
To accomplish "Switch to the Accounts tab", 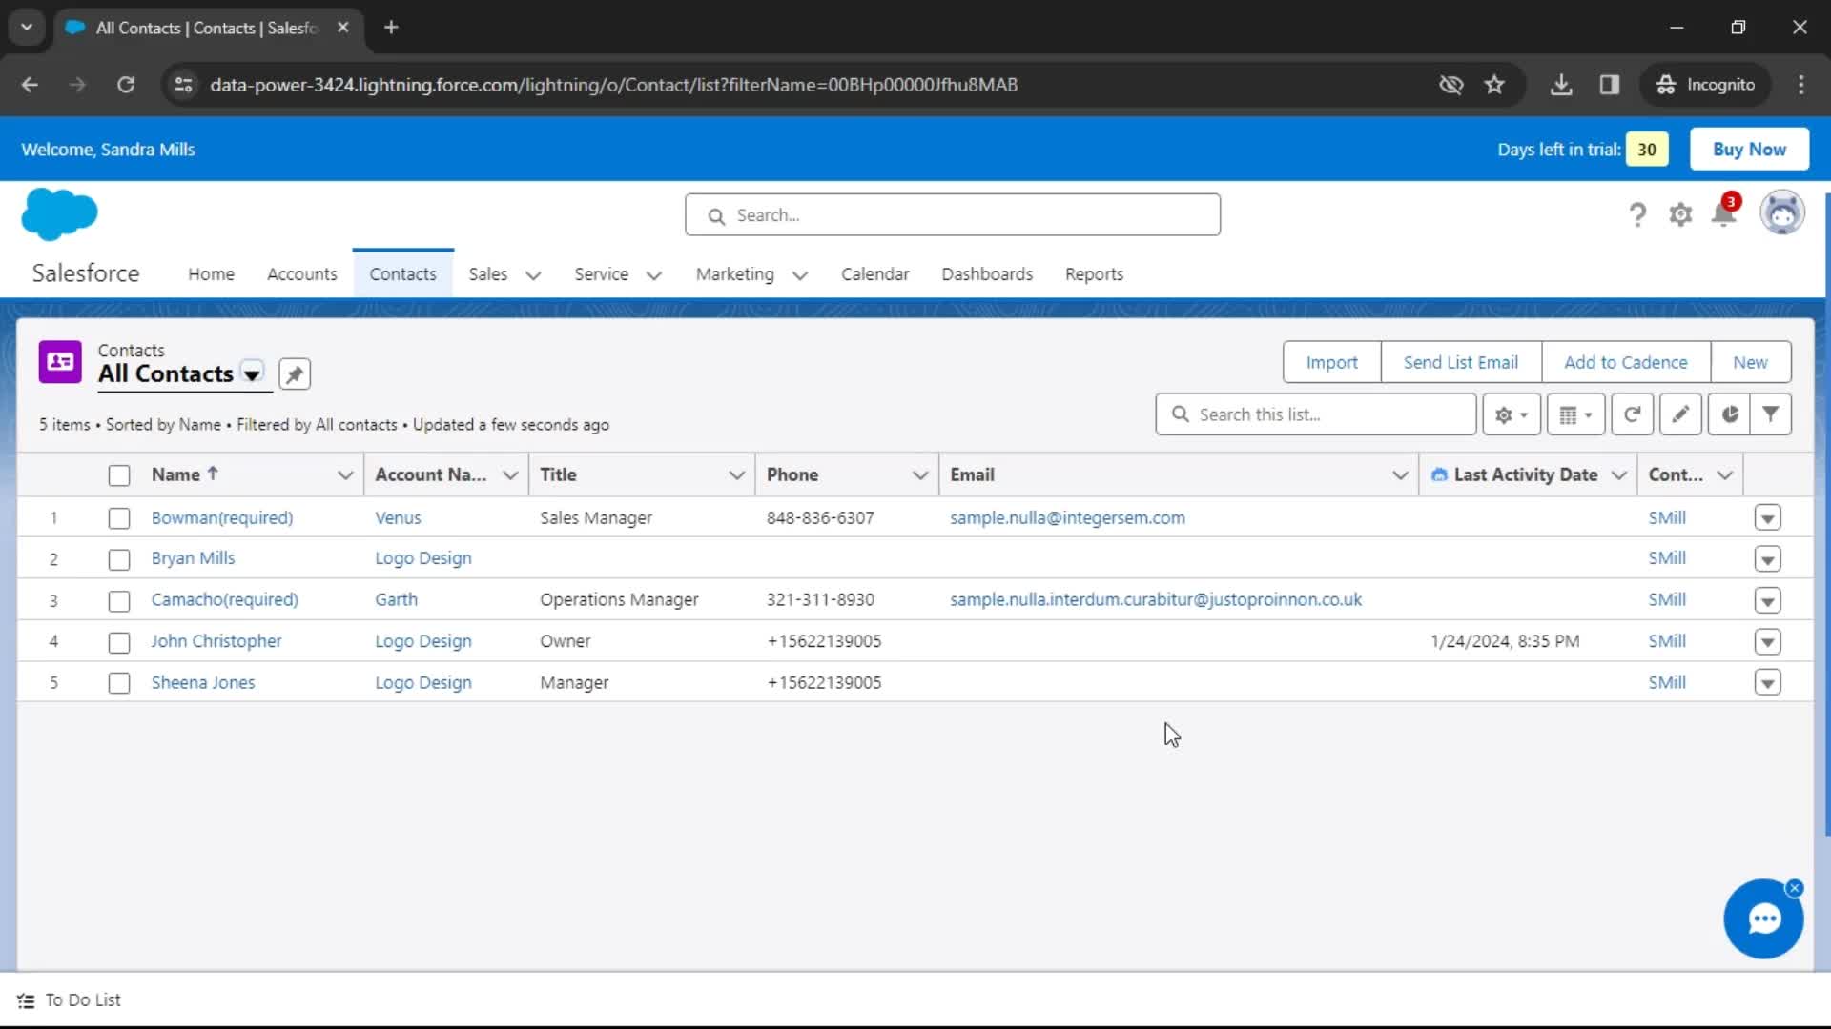I will (301, 274).
